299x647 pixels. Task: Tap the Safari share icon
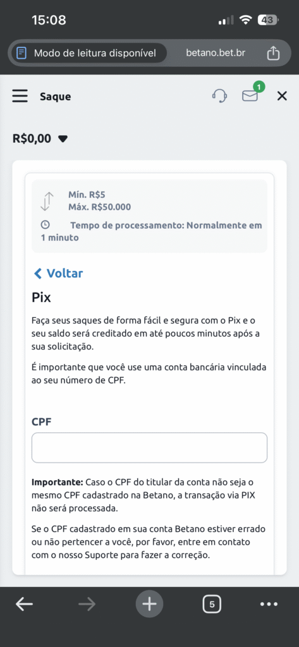click(273, 53)
